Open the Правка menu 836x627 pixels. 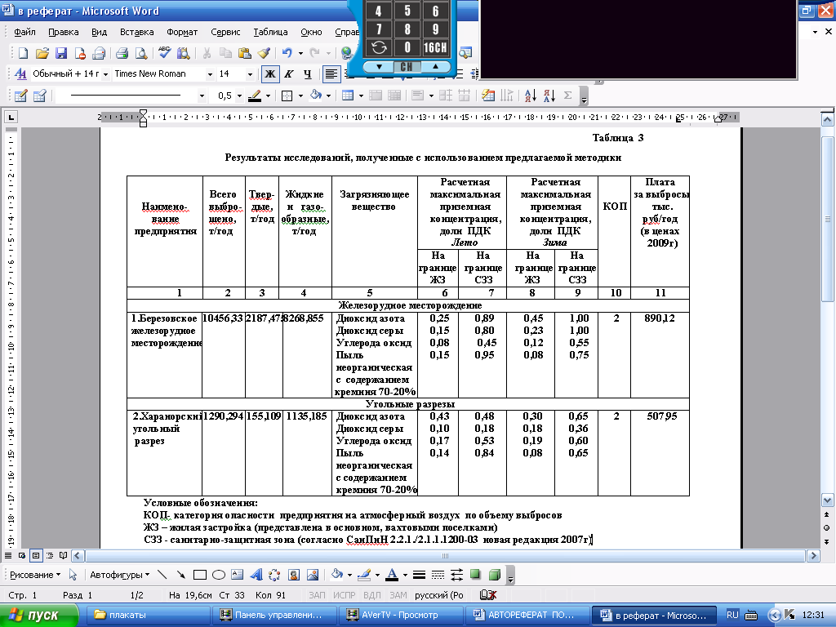tap(64, 32)
